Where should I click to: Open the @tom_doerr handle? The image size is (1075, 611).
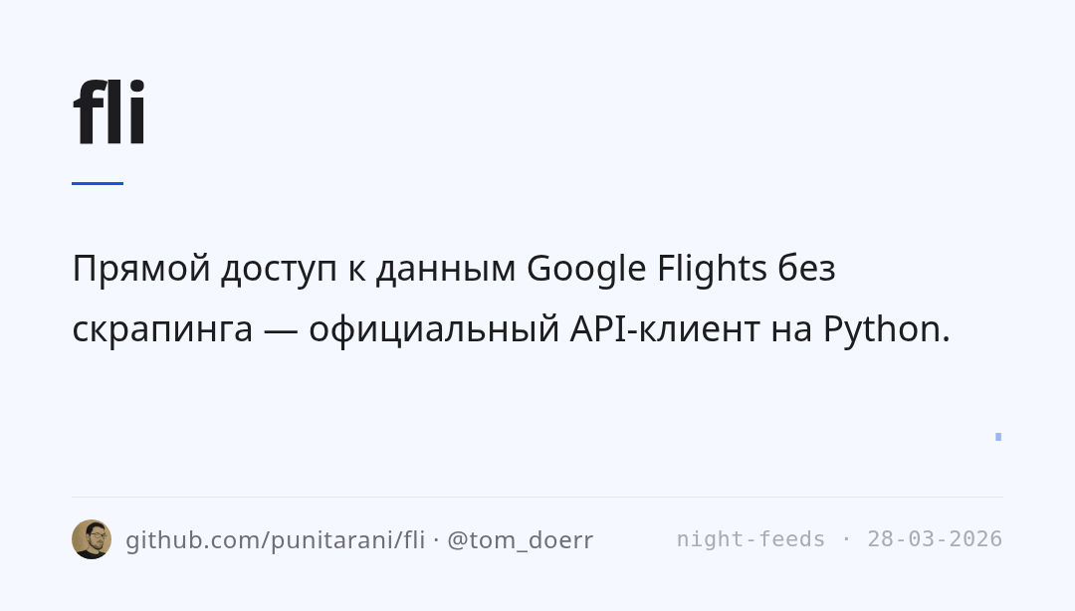[x=521, y=540]
